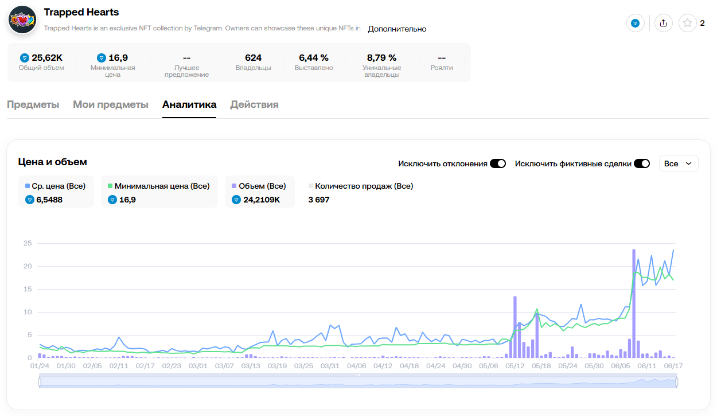Viewport: 717px width, 417px height.
Task: Click the share collection icon
Action: point(664,24)
